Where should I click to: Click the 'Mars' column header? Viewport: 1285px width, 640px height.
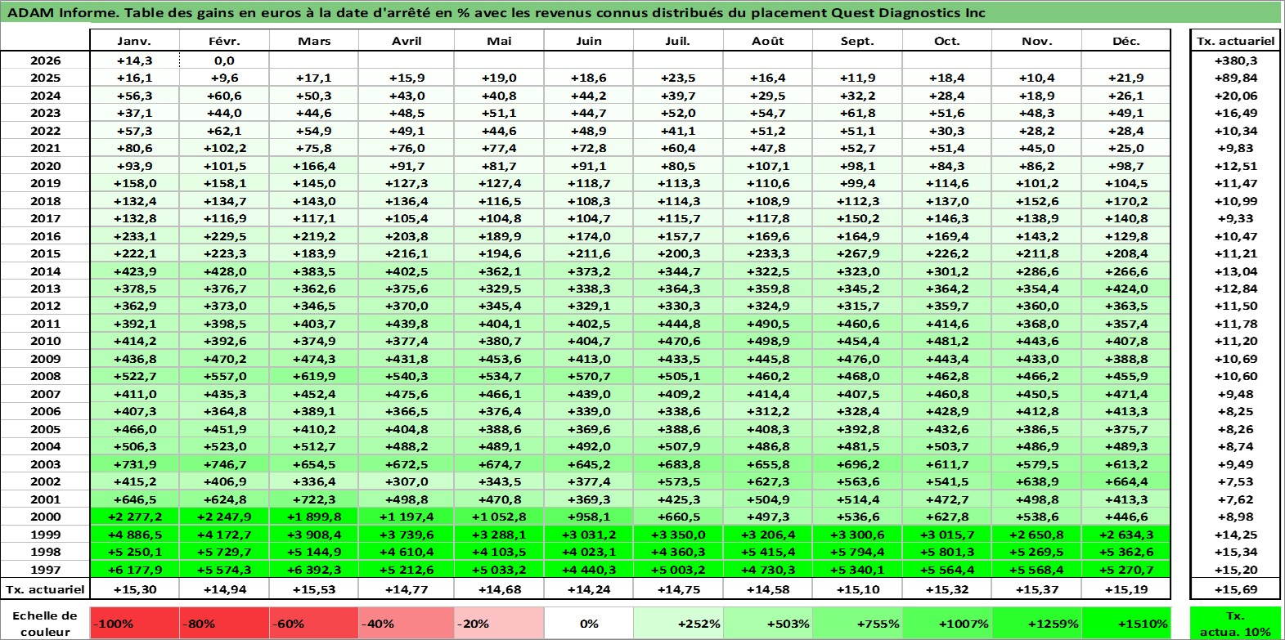coord(314,41)
